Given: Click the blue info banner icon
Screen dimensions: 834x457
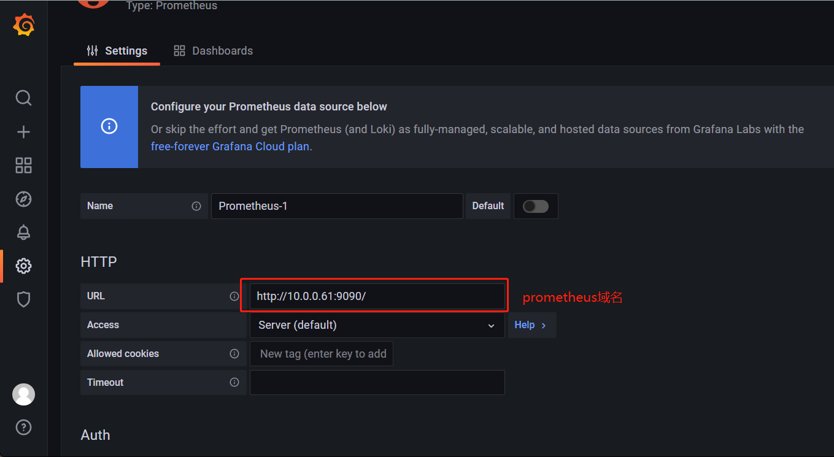Looking at the screenshot, I should click(109, 126).
